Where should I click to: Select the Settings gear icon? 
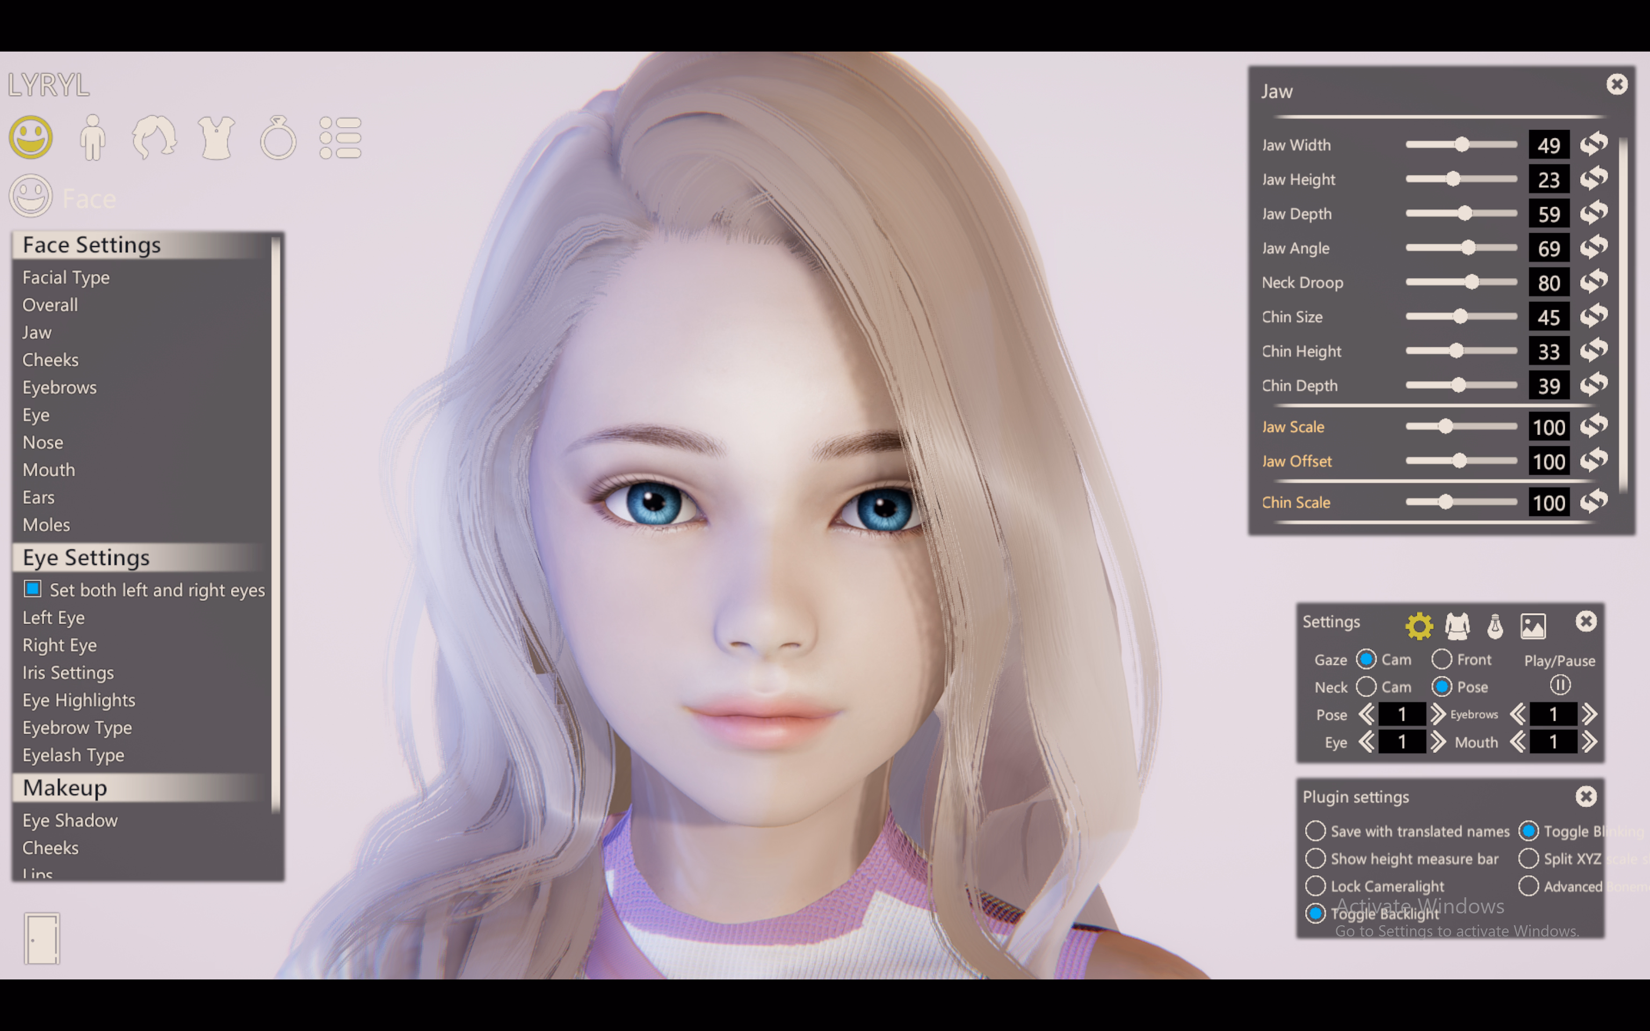click(1419, 625)
